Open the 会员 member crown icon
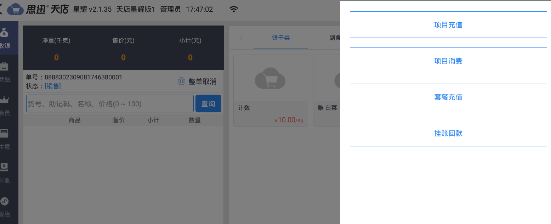The width and height of the screenshot is (551, 224). [5, 100]
